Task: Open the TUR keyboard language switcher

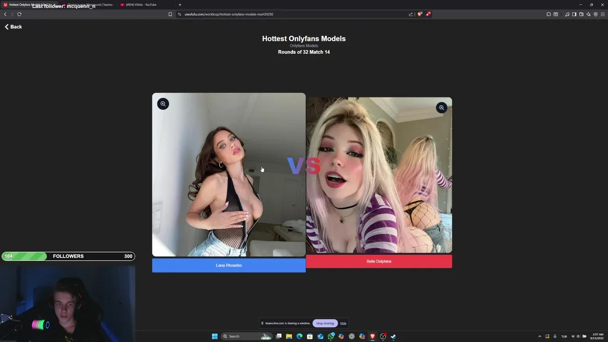Action: pyautogui.click(x=564, y=336)
